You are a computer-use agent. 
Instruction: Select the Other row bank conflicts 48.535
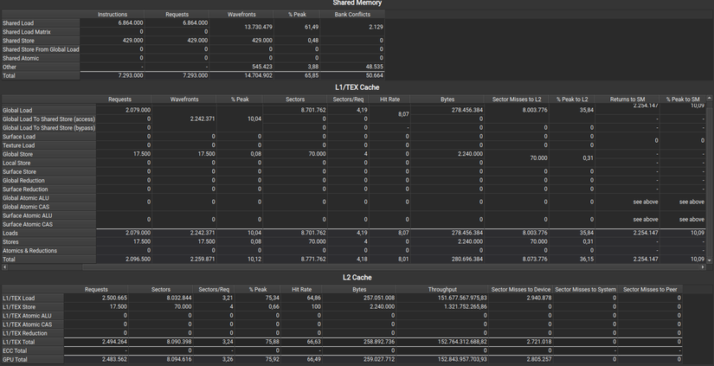(x=374, y=67)
